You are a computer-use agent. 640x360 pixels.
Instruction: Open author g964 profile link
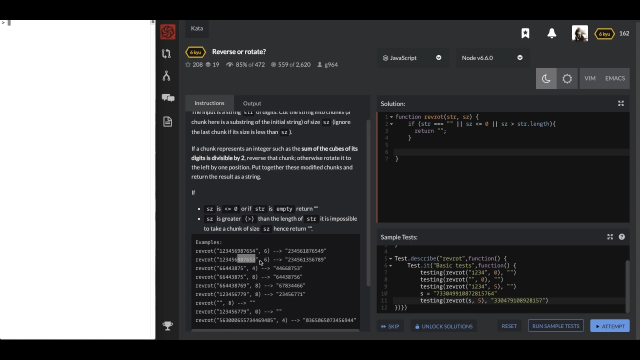click(x=327, y=64)
